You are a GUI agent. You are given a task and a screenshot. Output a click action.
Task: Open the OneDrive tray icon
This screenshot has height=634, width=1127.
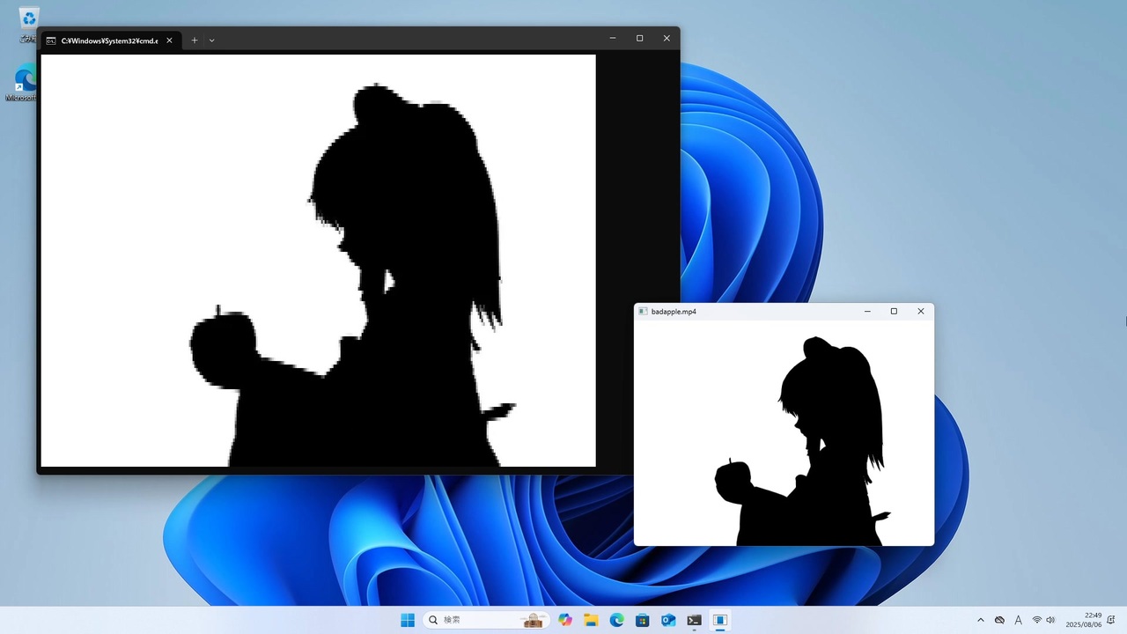click(999, 620)
